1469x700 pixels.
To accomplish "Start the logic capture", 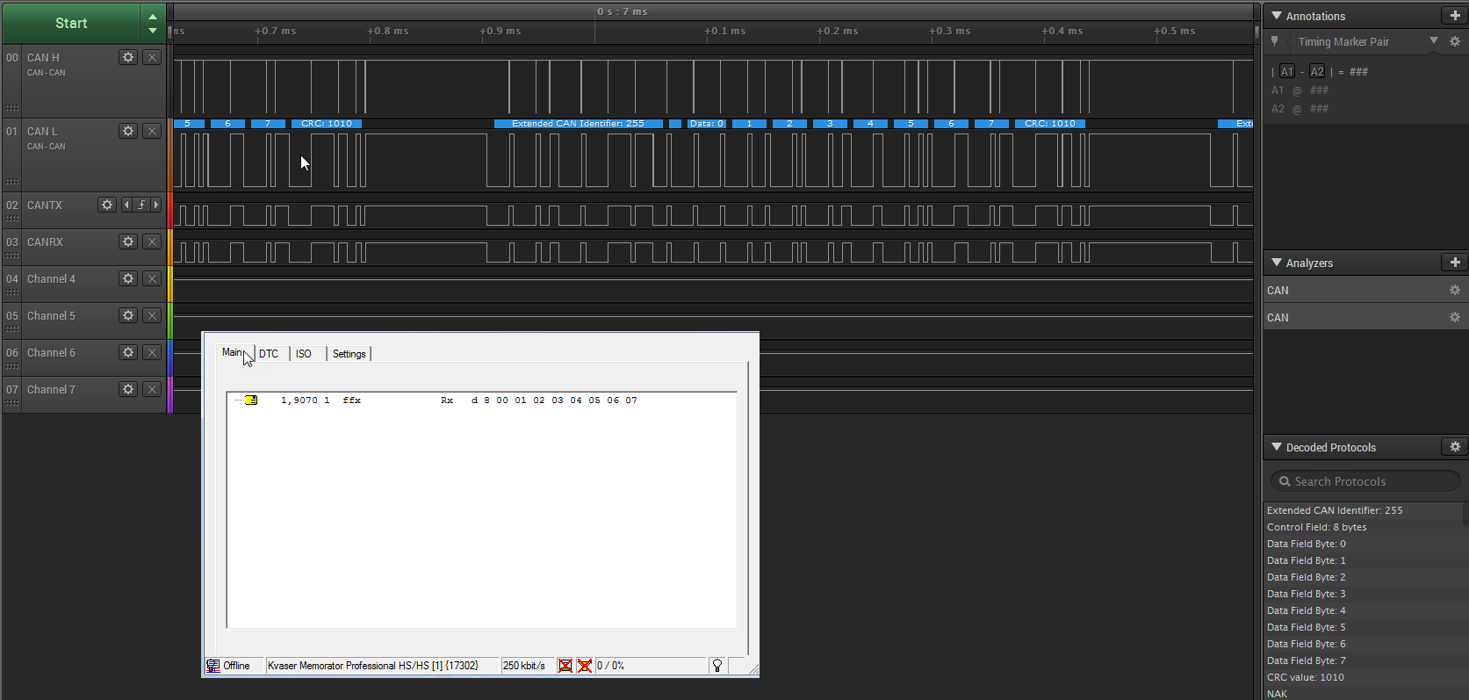I will click(x=71, y=23).
